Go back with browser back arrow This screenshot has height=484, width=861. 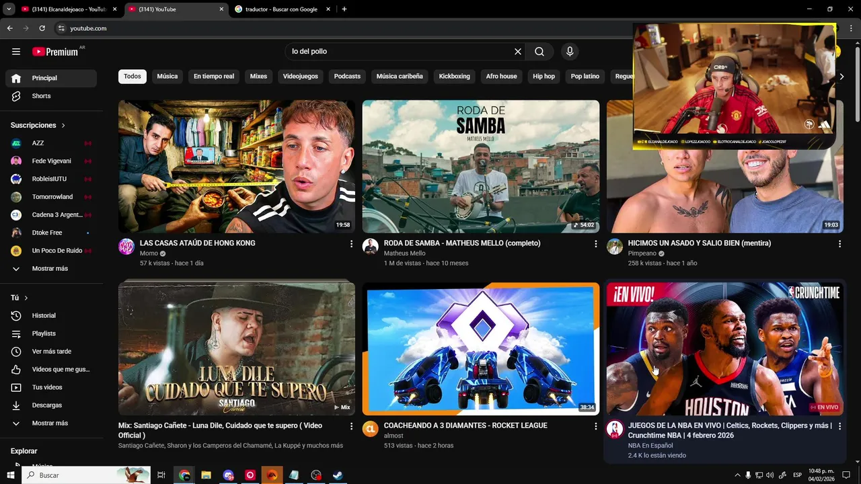[9, 28]
